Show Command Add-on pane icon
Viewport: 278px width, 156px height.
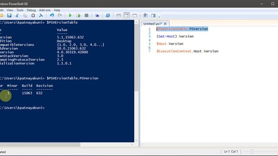coord(153,16)
